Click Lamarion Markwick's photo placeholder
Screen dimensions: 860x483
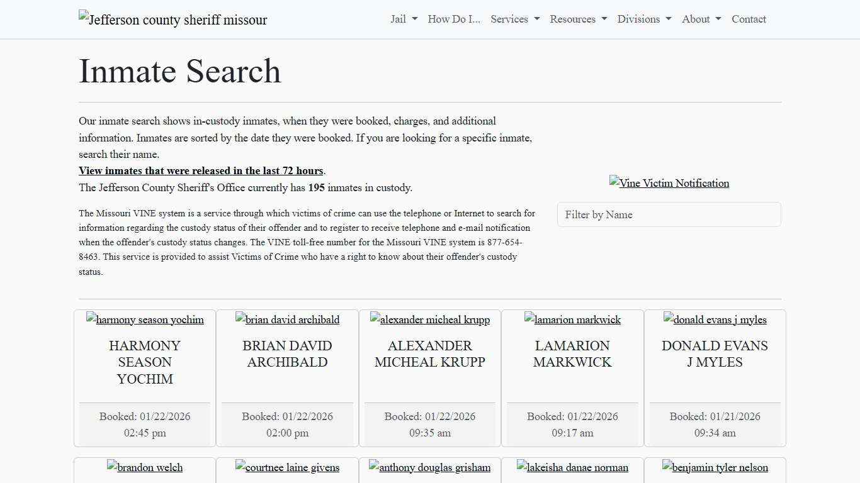coord(572,319)
